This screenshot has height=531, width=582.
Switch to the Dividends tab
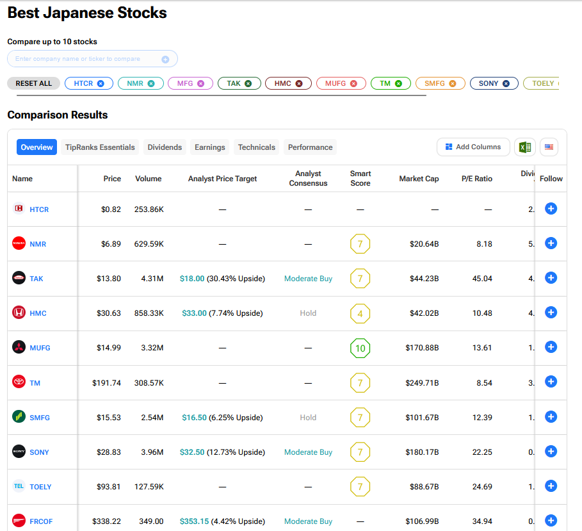point(165,147)
